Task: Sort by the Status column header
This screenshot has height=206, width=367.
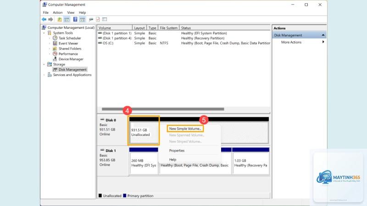Action: tap(225, 28)
